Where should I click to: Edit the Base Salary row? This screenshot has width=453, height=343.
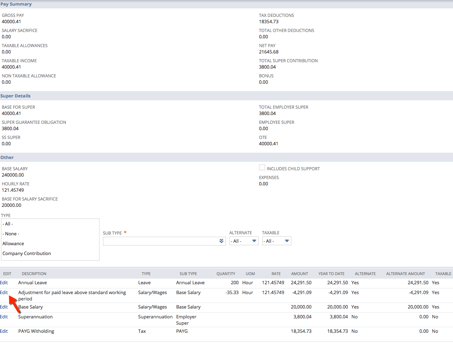tap(4, 306)
